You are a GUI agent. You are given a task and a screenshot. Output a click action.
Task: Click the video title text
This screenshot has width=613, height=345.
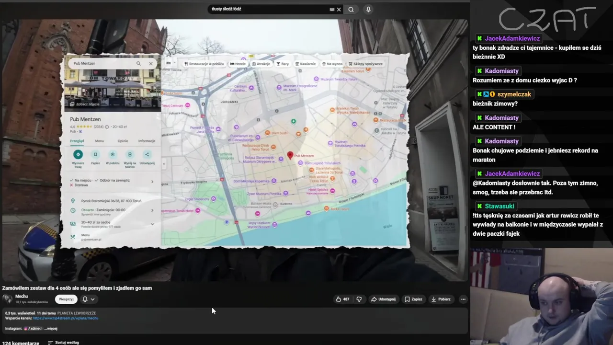pos(77,288)
